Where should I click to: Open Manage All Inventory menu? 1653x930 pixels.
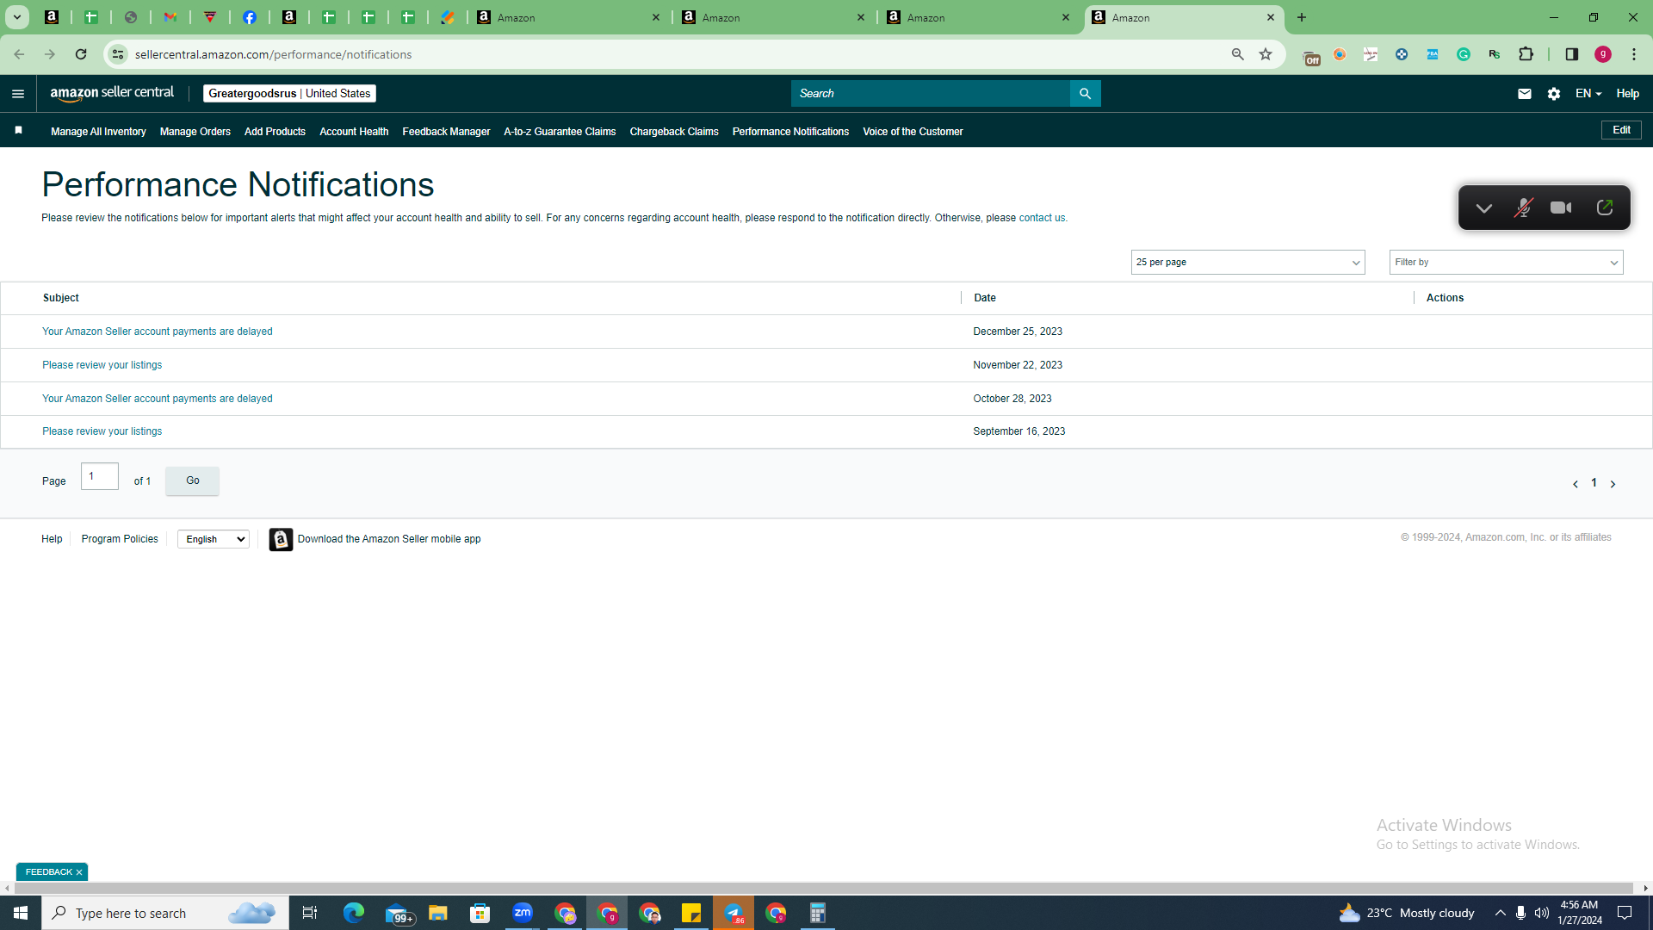point(98,132)
